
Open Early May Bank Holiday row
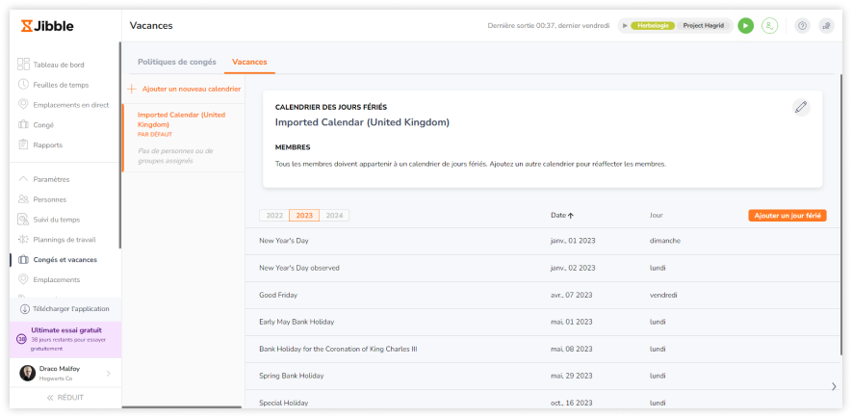pos(542,322)
